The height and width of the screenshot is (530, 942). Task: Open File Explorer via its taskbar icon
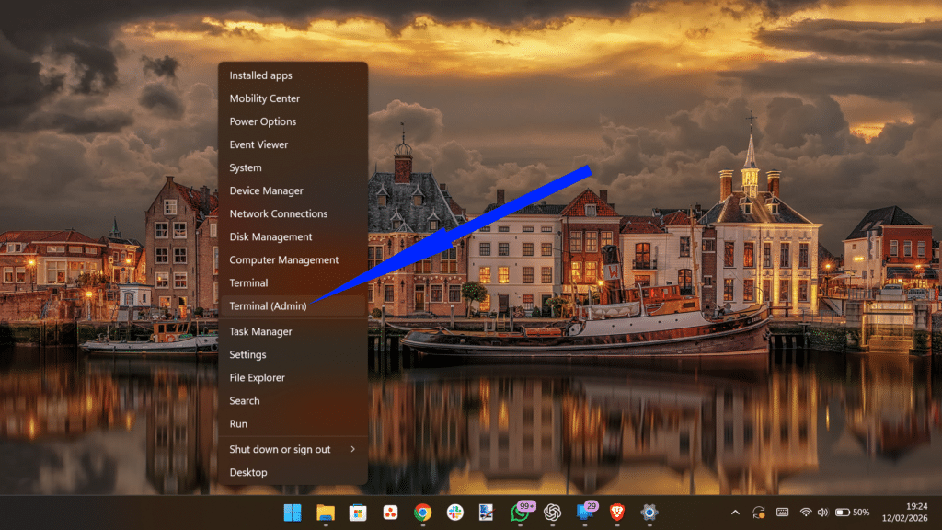pyautogui.click(x=326, y=513)
